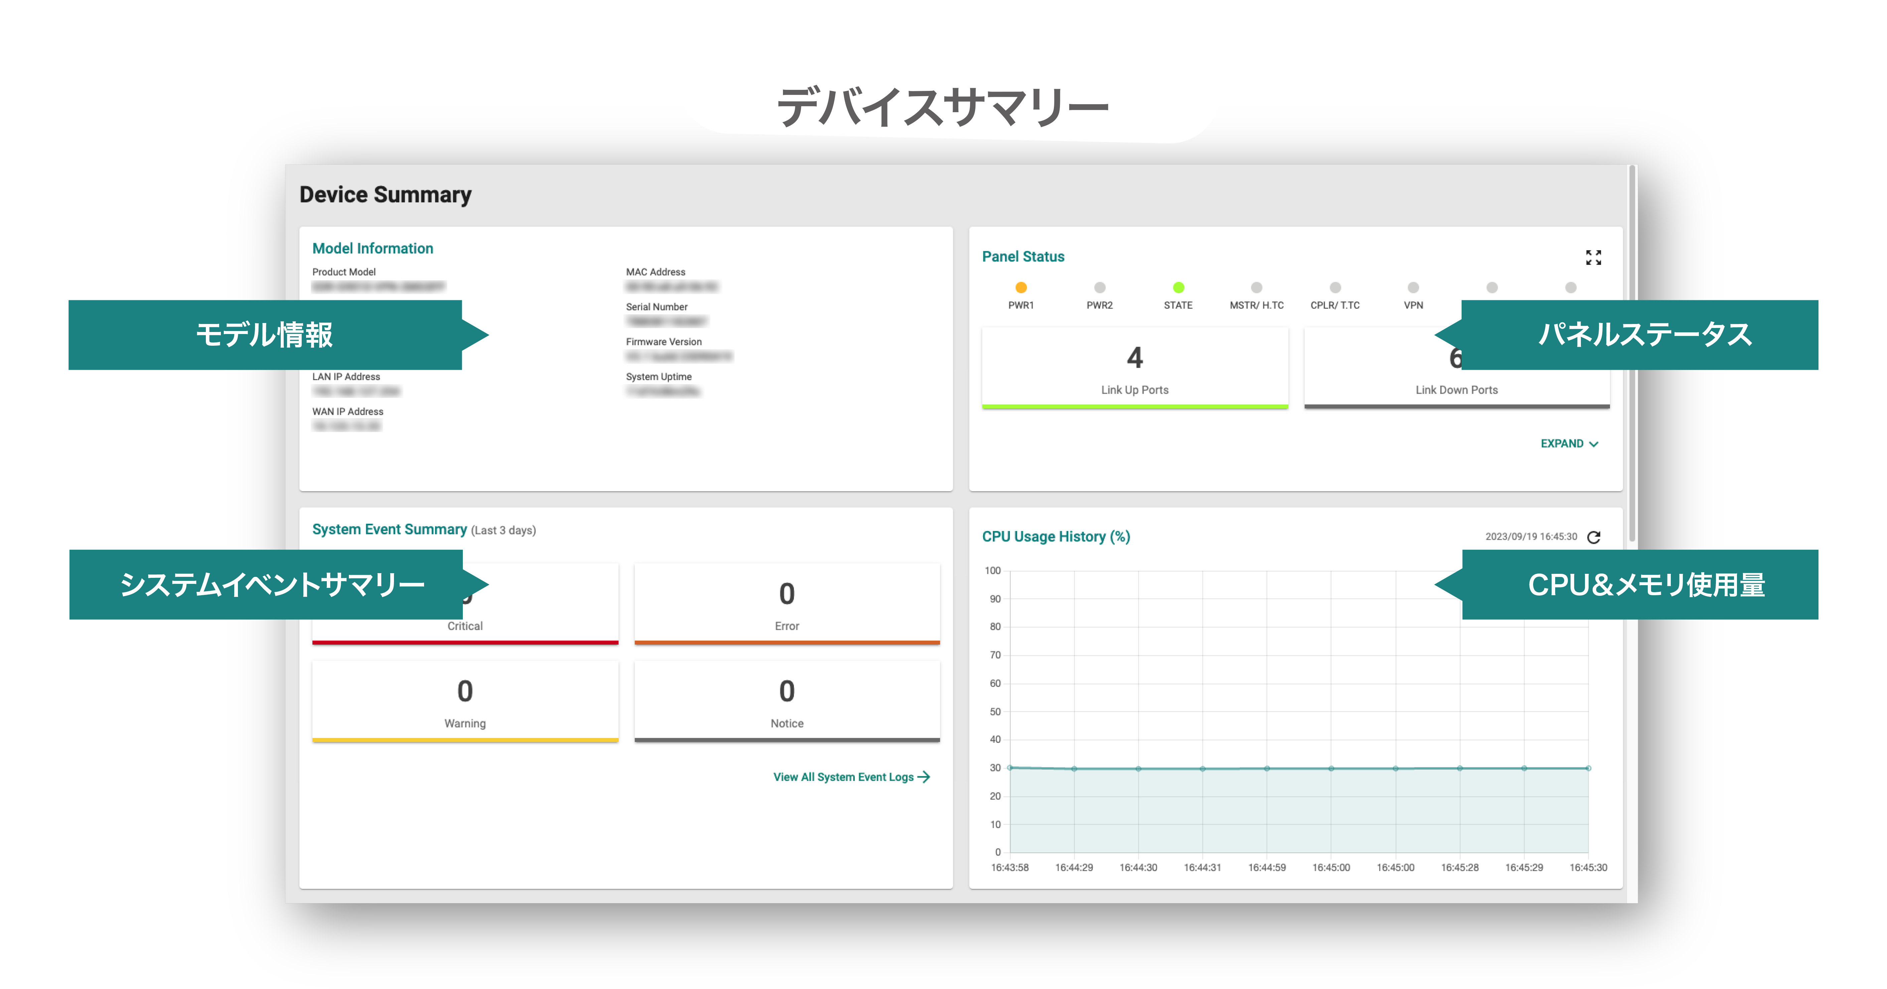Click the PWR1 orange status indicator
The width and height of the screenshot is (1887, 989).
(x=1021, y=288)
